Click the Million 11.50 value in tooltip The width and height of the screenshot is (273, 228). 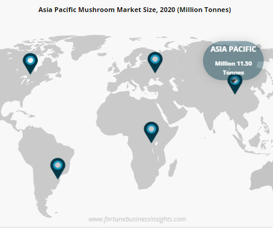(233, 64)
